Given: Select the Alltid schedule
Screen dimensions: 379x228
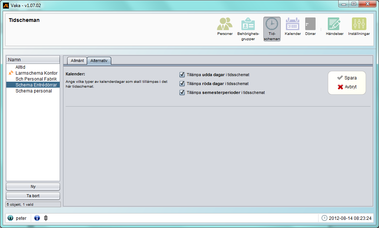Looking at the screenshot, I should point(33,67).
